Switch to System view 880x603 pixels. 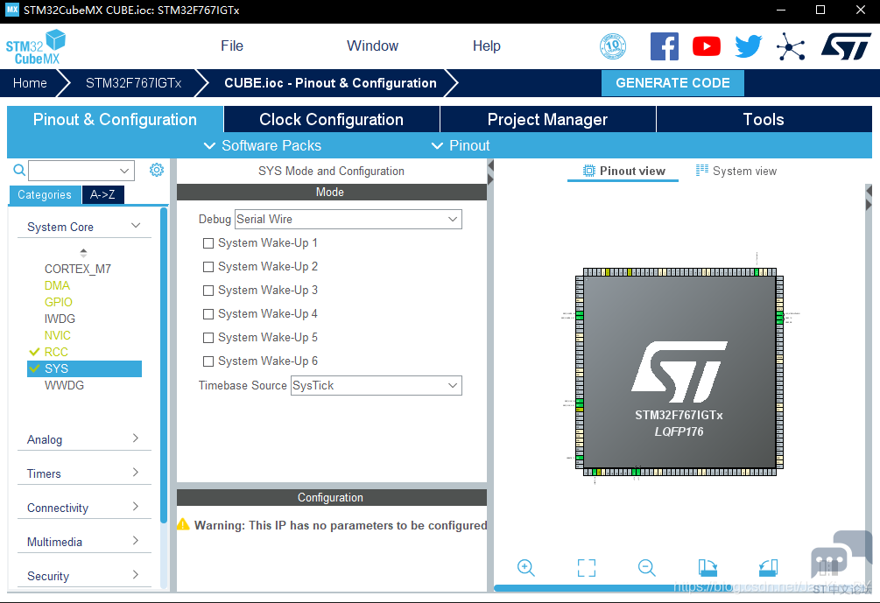point(736,171)
